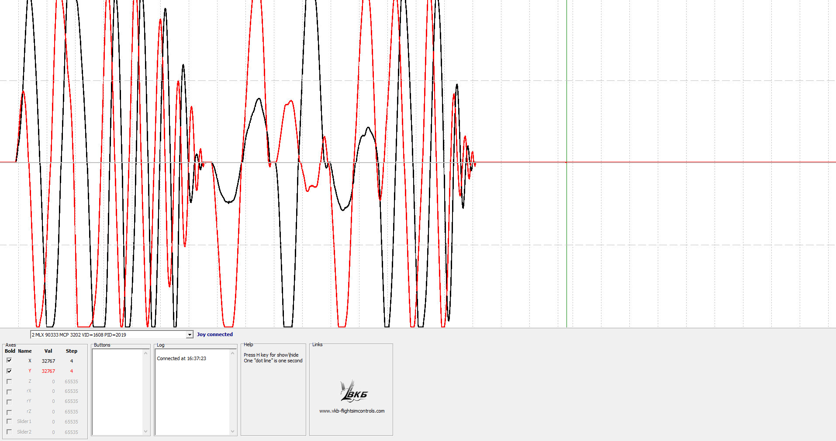Enable the rX axis checkbox

pos(9,392)
